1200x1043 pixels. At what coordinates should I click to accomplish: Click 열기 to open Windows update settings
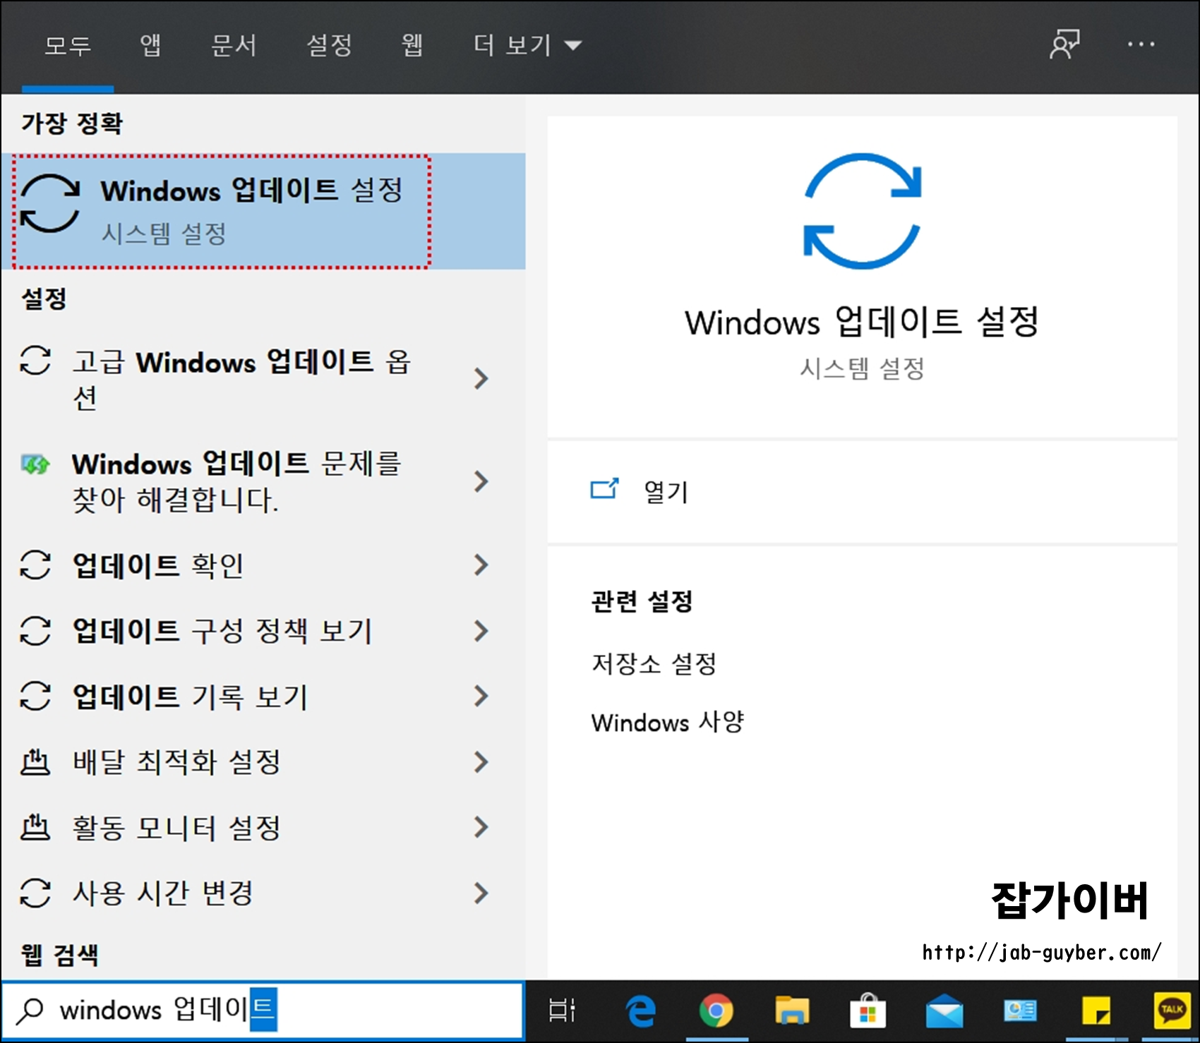(863, 492)
